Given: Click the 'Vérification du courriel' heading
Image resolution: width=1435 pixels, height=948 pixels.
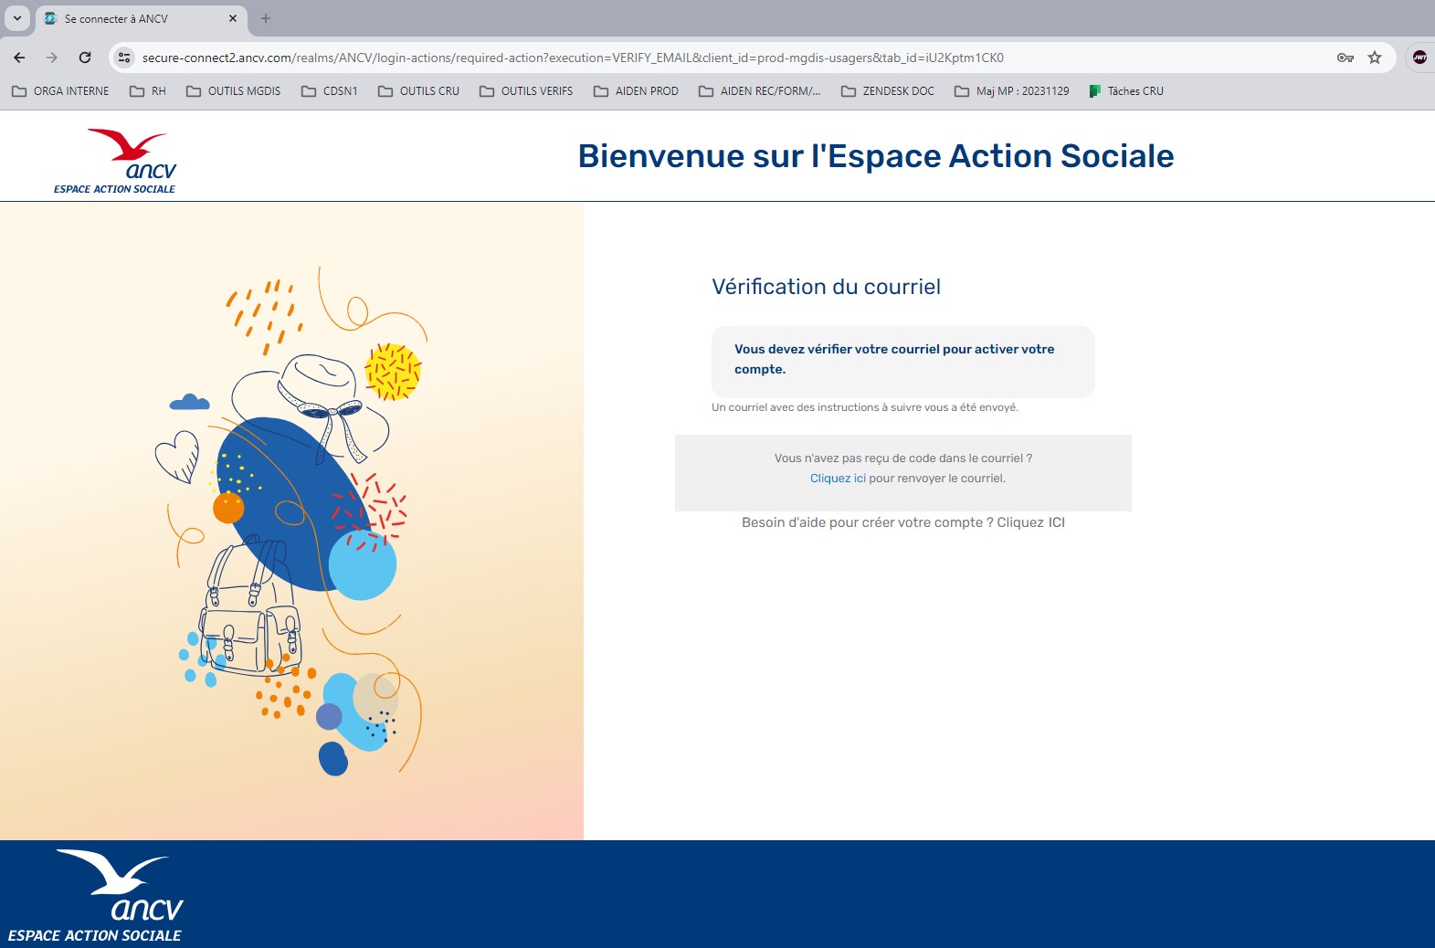Looking at the screenshot, I should pos(826,287).
